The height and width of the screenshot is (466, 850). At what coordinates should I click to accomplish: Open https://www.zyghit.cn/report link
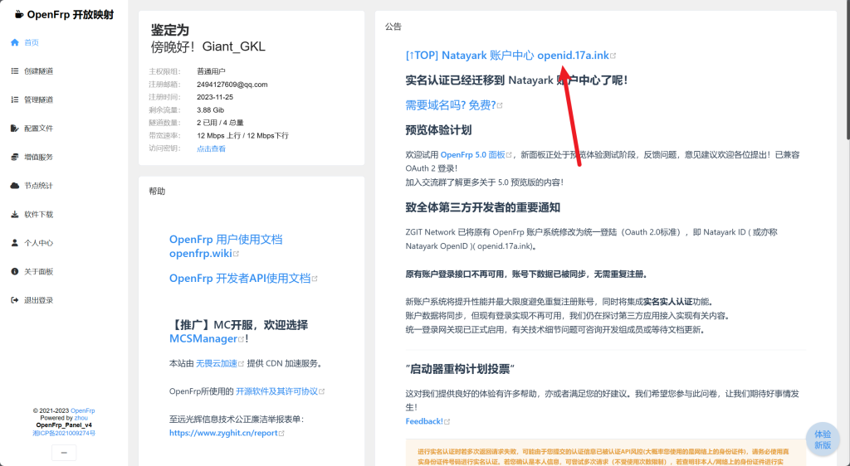pyautogui.click(x=223, y=433)
